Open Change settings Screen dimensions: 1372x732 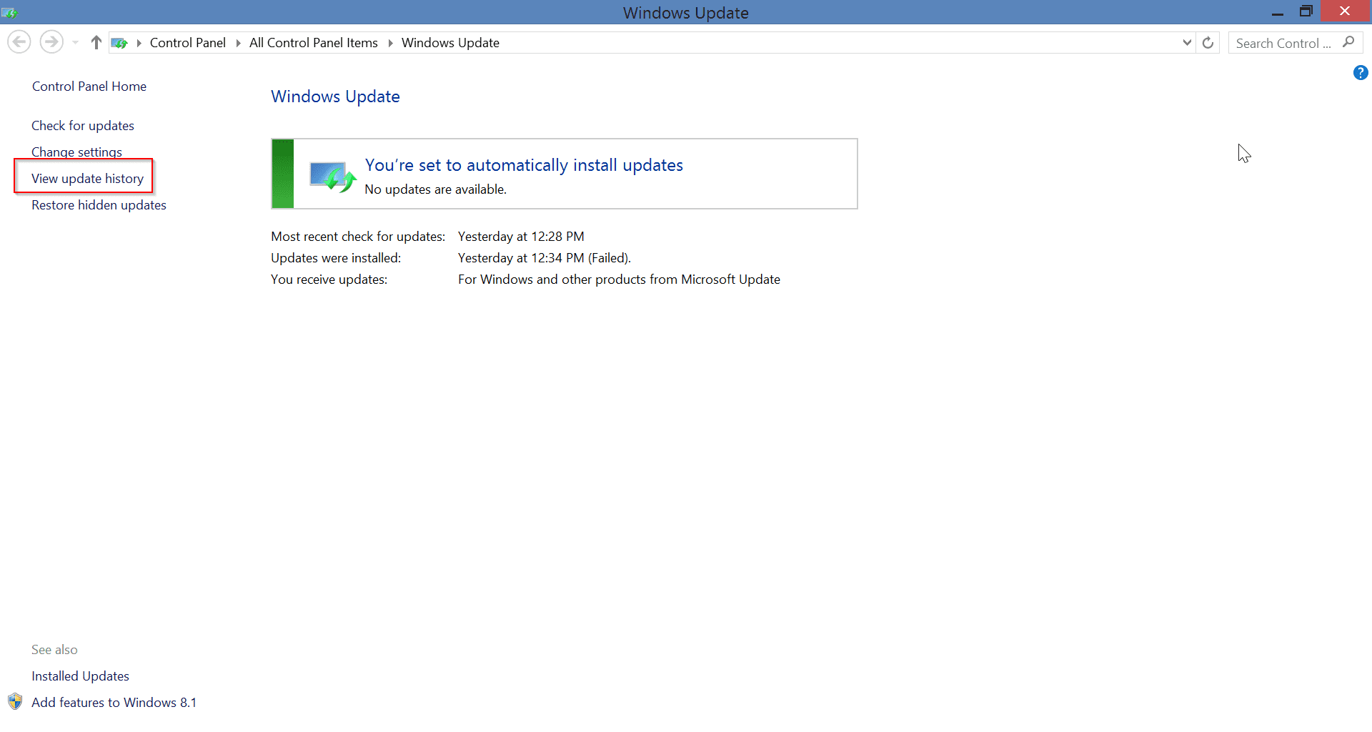point(76,152)
